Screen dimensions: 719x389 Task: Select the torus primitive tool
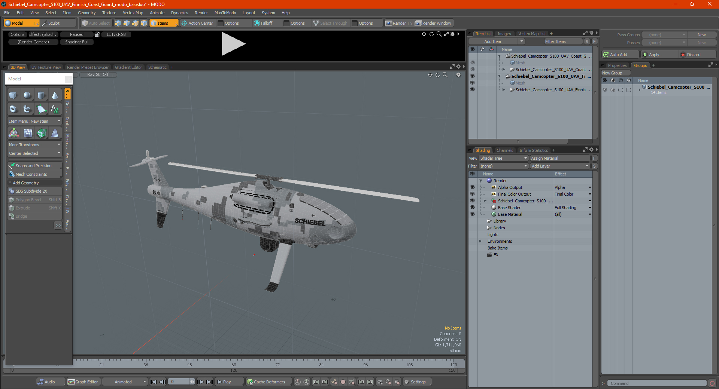coord(13,109)
